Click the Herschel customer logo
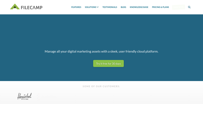 pyautogui.click(x=24, y=96)
